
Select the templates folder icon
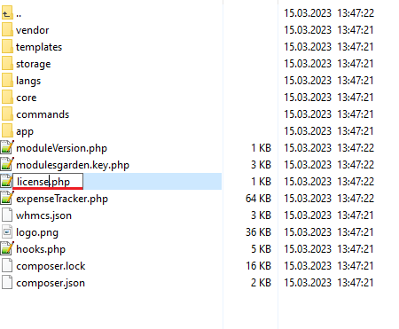tap(7, 47)
